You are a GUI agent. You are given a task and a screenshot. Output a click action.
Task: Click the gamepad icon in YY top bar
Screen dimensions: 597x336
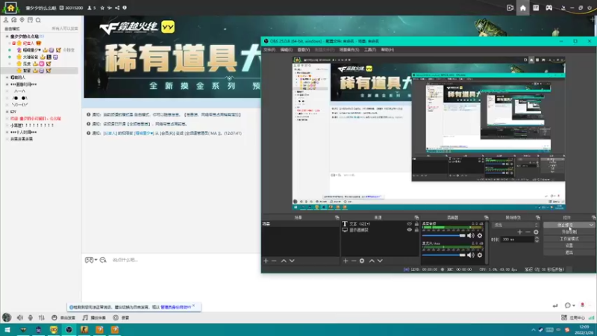(548, 7)
